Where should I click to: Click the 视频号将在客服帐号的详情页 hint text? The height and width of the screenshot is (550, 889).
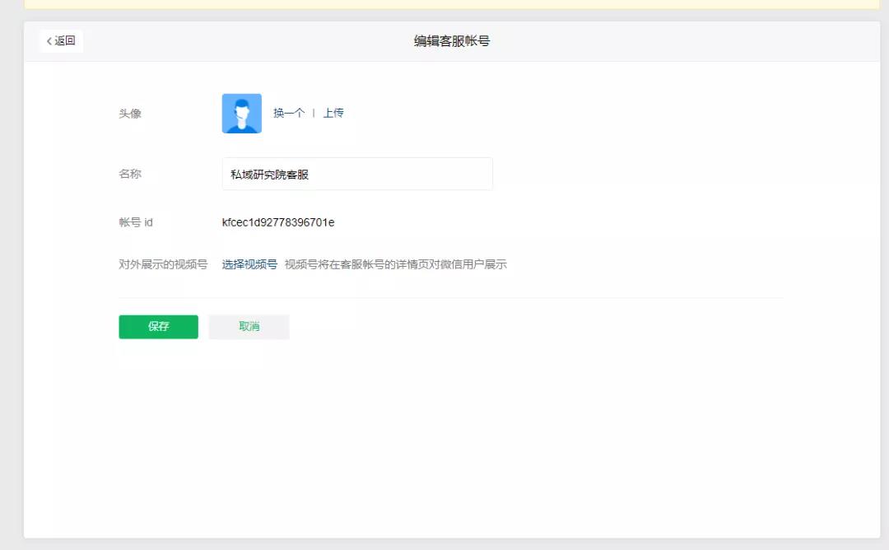tap(395, 265)
